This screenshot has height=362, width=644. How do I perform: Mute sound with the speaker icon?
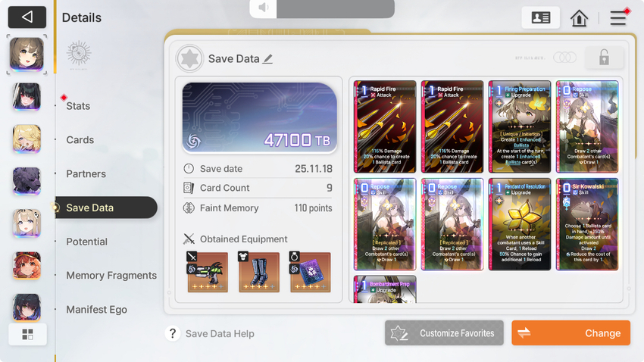pos(263,8)
